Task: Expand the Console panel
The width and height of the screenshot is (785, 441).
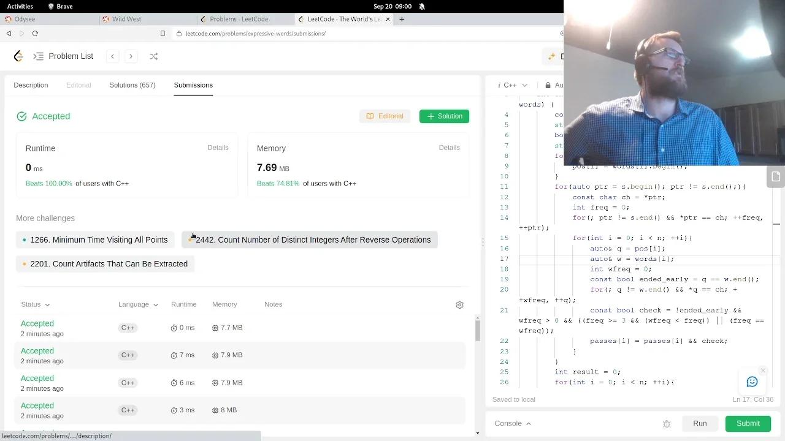Action: click(513, 423)
